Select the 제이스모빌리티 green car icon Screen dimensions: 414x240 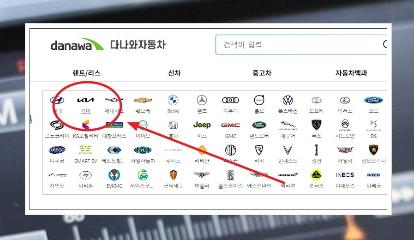(143, 175)
